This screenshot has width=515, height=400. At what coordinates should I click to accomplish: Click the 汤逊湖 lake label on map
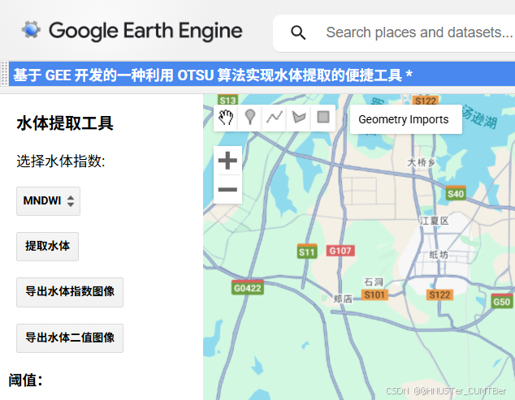(480, 118)
